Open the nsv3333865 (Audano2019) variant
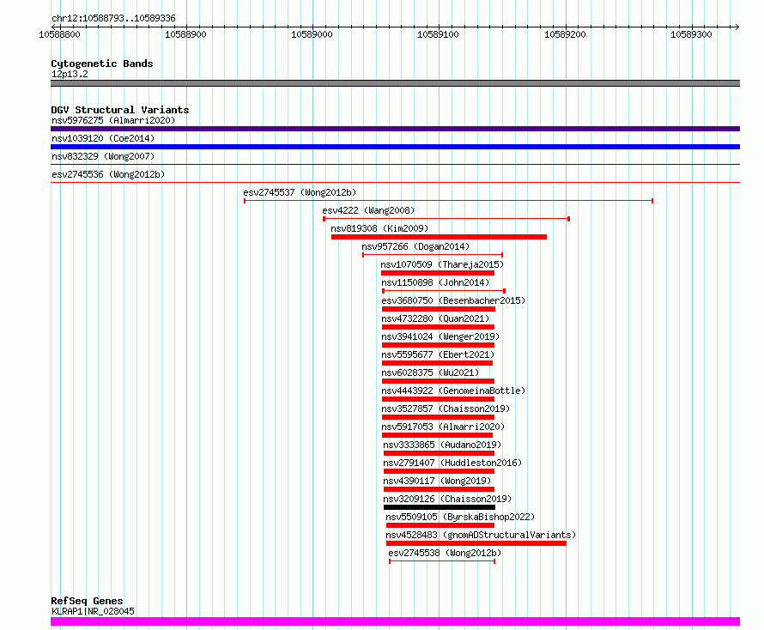 (442, 445)
